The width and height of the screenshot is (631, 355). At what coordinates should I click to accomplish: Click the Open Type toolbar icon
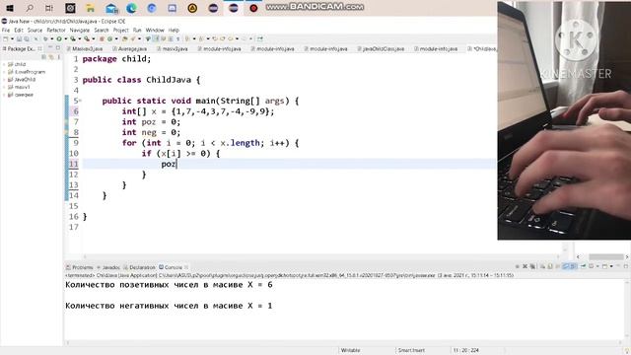coord(124,39)
